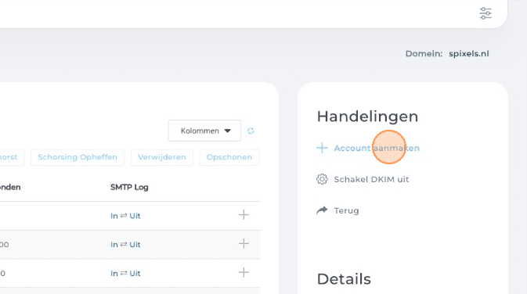The width and height of the screenshot is (527, 294).
Task: Click the Details heading
Action: point(344,279)
